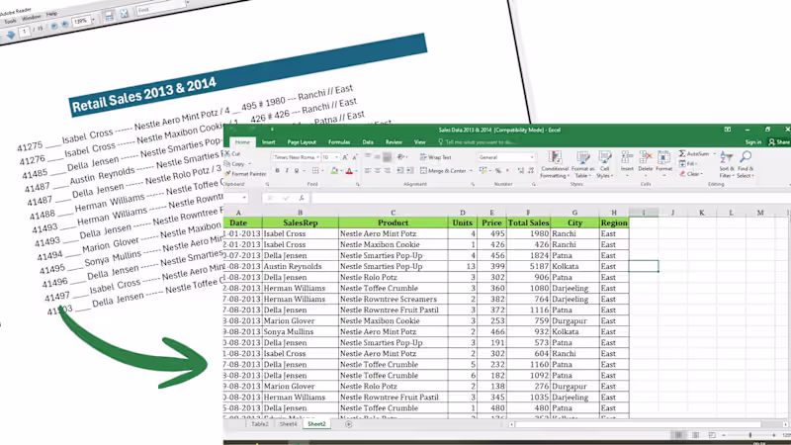Open the Sort & Filter menu
Screen dimensions: 791x445
click(x=727, y=164)
